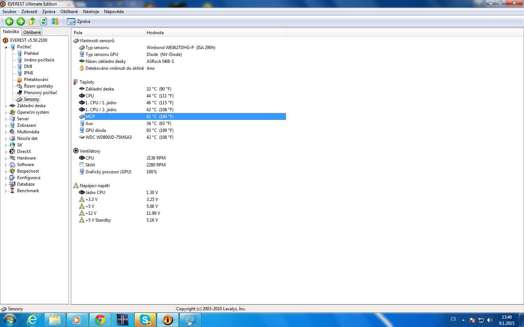Viewport: 524px width, 327px height.
Task: Open Google Chrome from the taskbar
Action: [x=100, y=320]
